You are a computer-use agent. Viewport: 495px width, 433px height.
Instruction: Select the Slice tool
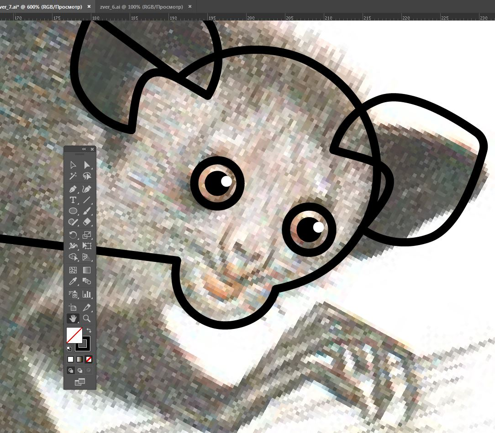click(87, 308)
